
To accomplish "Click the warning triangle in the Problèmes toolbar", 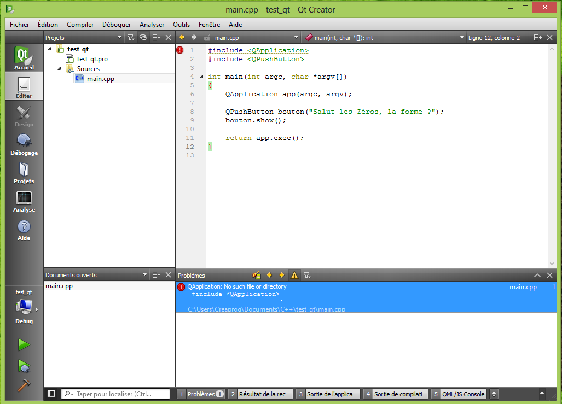I will coord(294,275).
